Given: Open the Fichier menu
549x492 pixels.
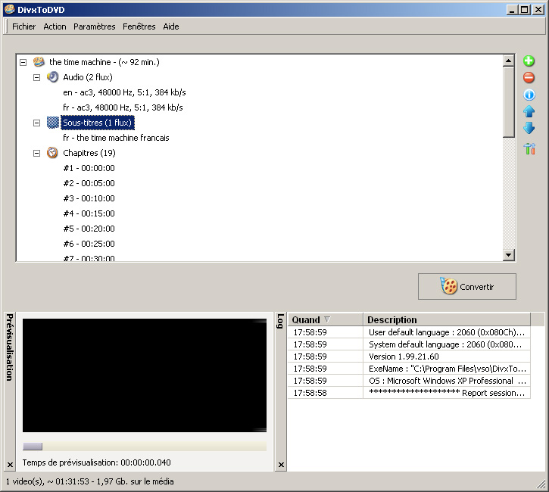Looking at the screenshot, I should click(x=23, y=26).
